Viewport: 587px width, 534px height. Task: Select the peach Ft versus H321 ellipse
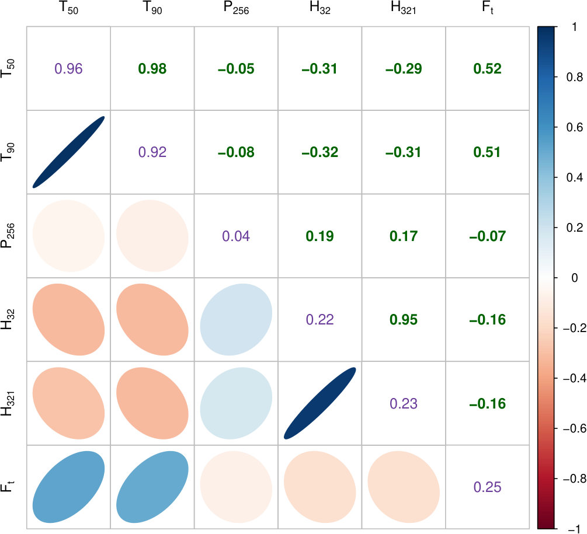pos(404,487)
